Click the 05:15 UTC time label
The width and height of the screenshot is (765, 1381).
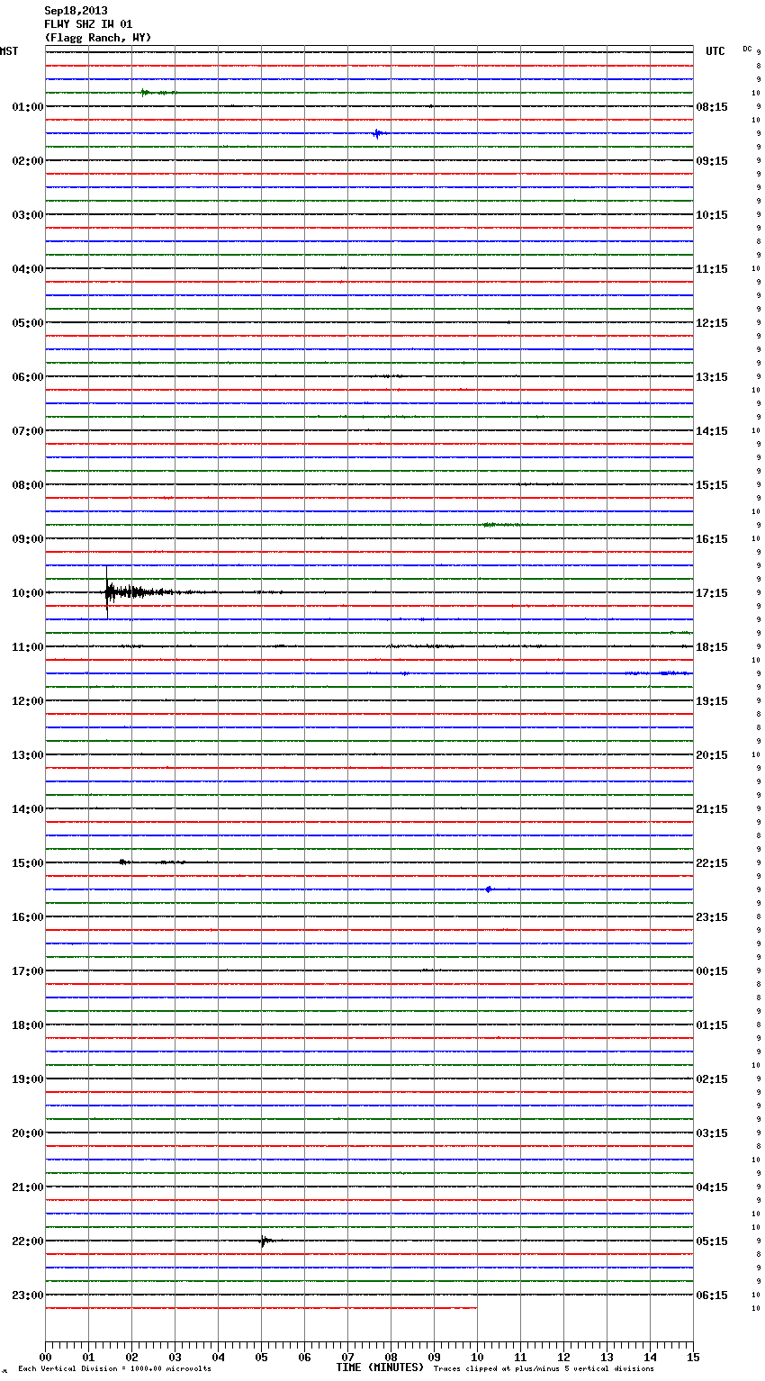click(x=712, y=1241)
